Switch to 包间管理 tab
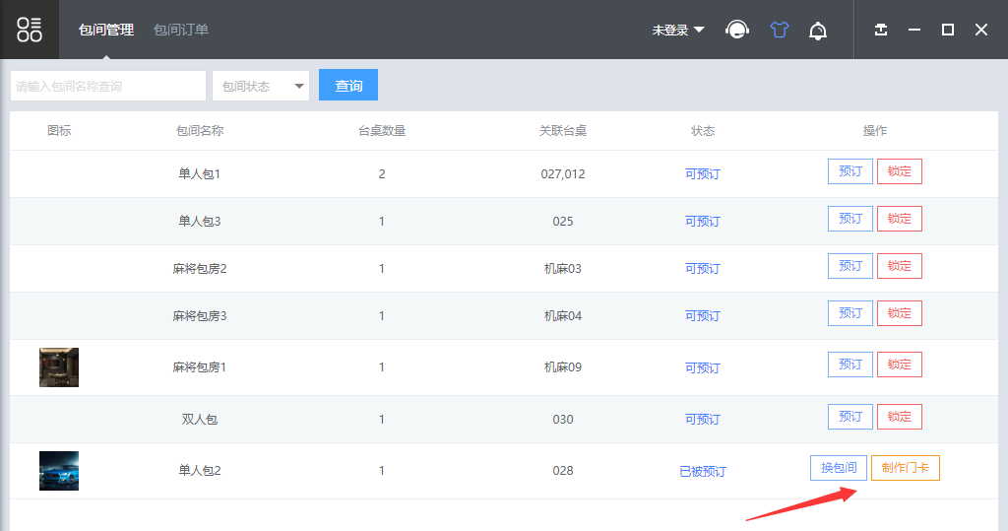 coord(106,30)
